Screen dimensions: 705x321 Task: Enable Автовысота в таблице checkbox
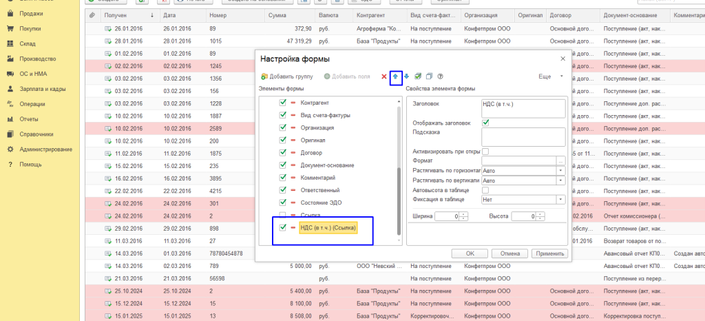coord(485,189)
